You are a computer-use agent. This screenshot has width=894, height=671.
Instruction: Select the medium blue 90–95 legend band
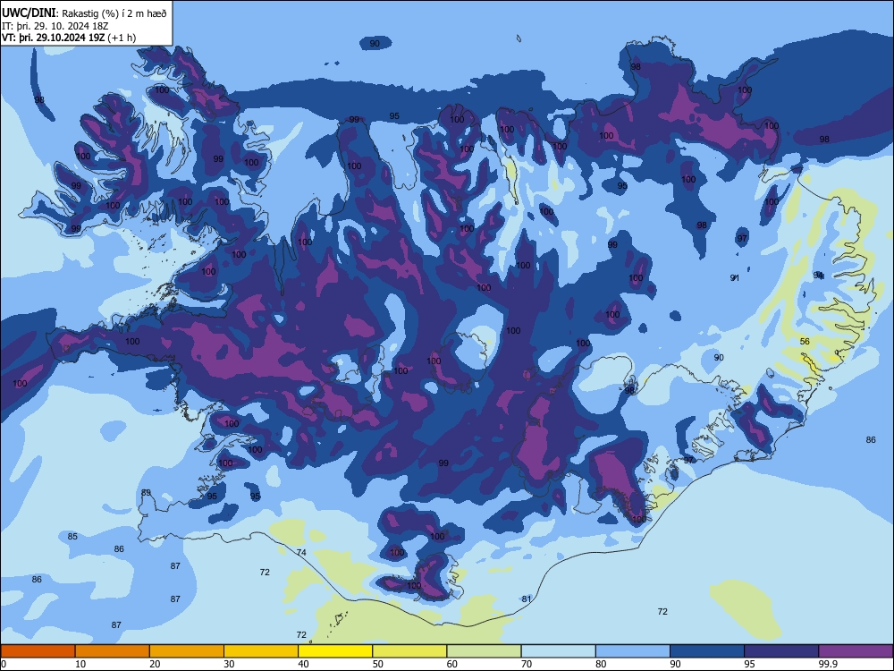(x=707, y=651)
